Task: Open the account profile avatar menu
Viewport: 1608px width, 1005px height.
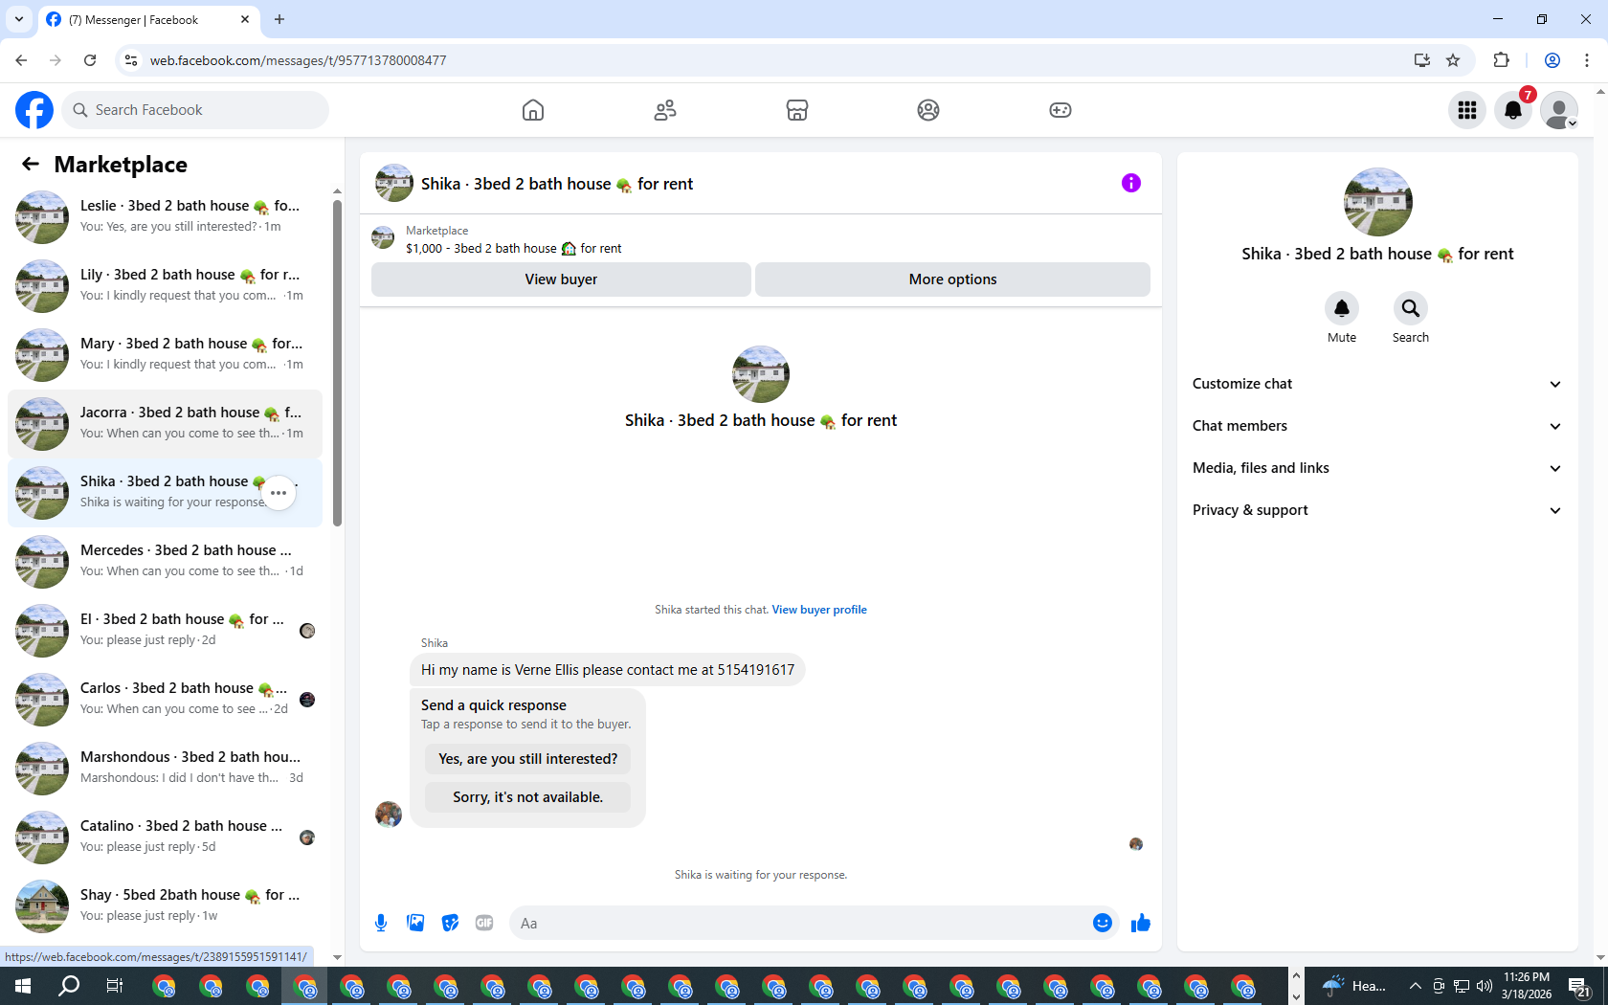Action: pyautogui.click(x=1559, y=110)
